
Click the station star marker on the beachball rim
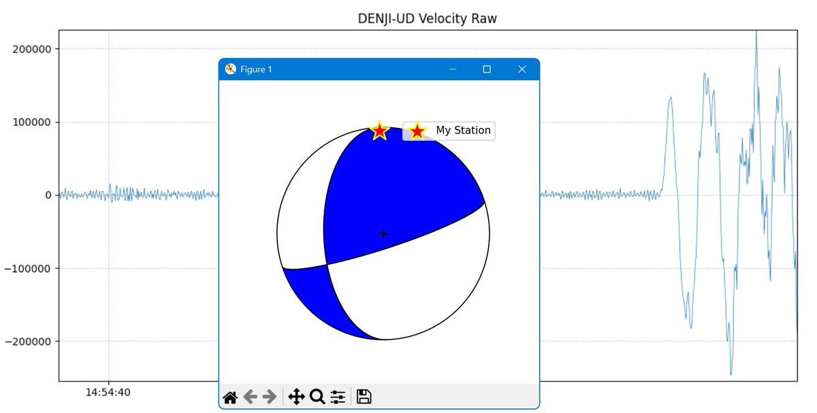(x=380, y=131)
